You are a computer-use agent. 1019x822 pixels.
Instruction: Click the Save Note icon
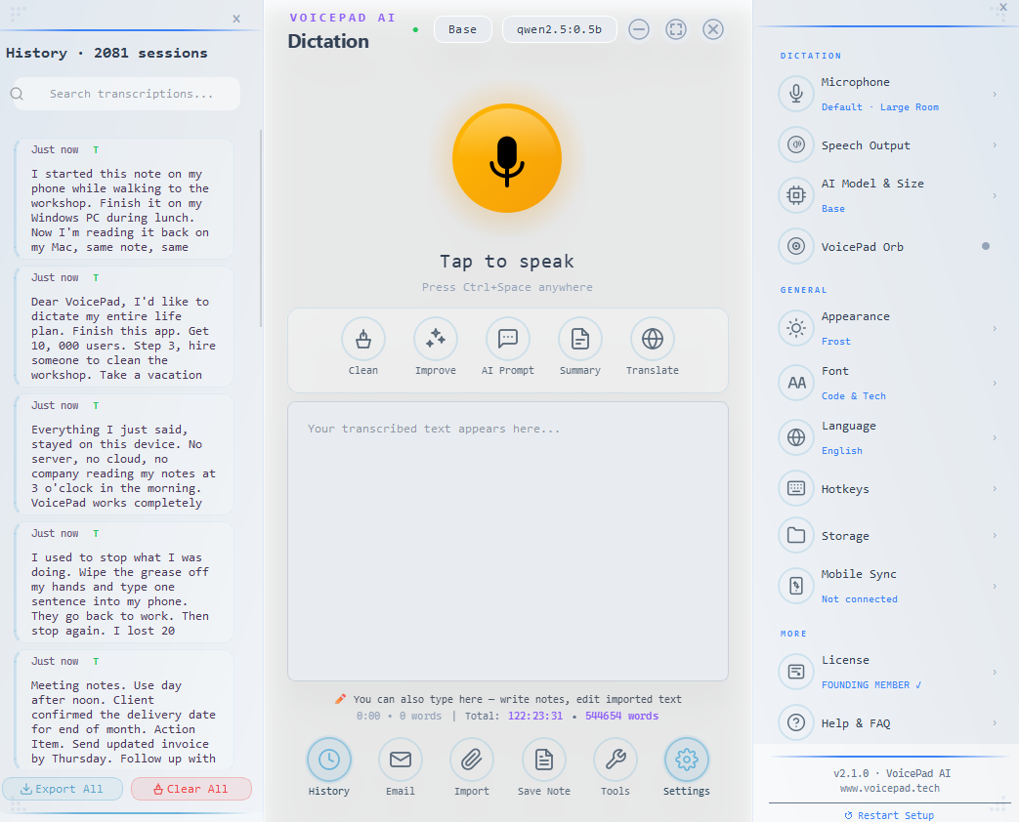point(543,760)
